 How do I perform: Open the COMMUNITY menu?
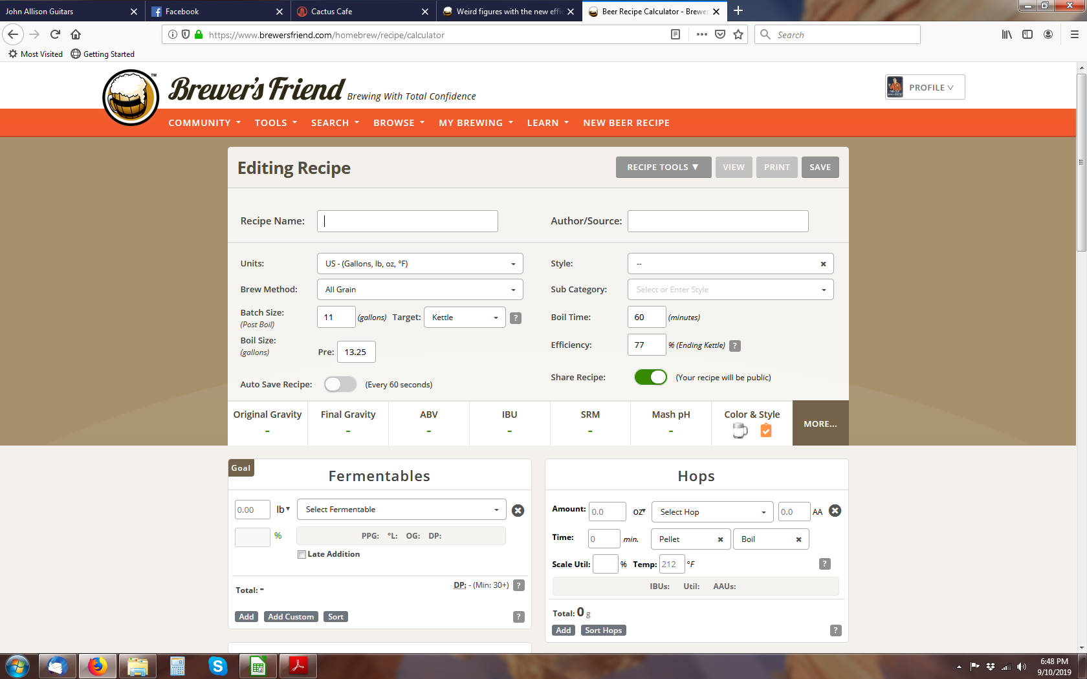pos(204,123)
